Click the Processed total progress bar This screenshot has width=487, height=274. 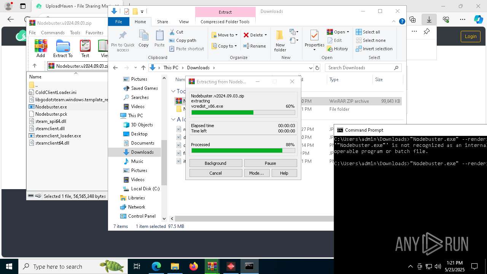243,151
